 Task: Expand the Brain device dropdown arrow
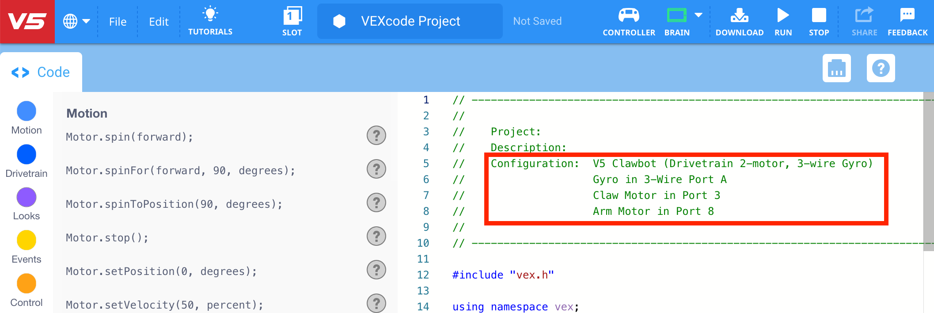699,15
